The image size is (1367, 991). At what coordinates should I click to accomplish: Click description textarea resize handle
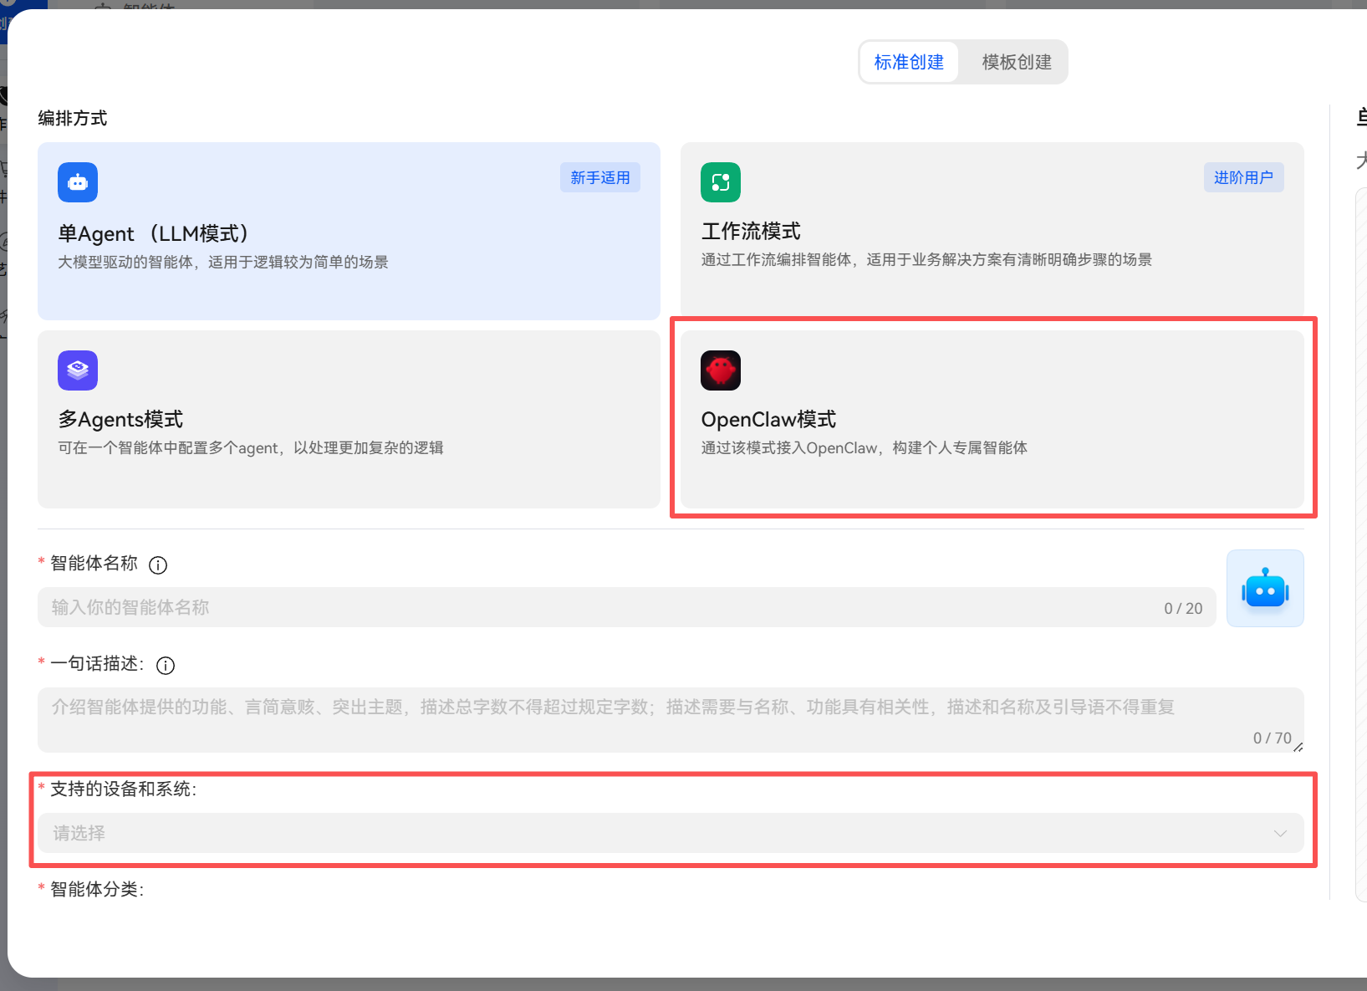click(1298, 747)
